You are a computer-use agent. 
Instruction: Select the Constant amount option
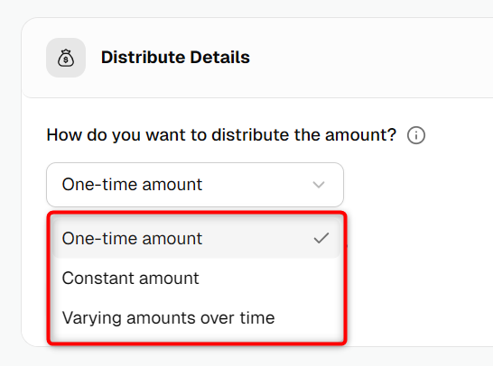click(196, 279)
